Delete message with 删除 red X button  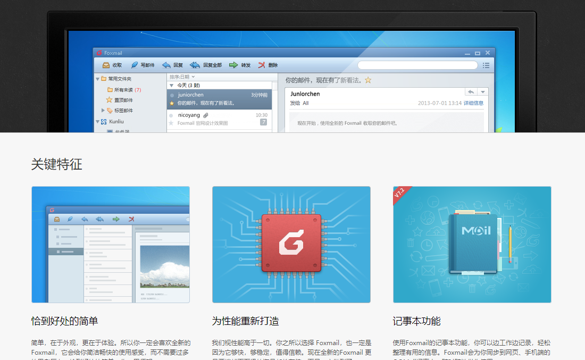tap(268, 65)
